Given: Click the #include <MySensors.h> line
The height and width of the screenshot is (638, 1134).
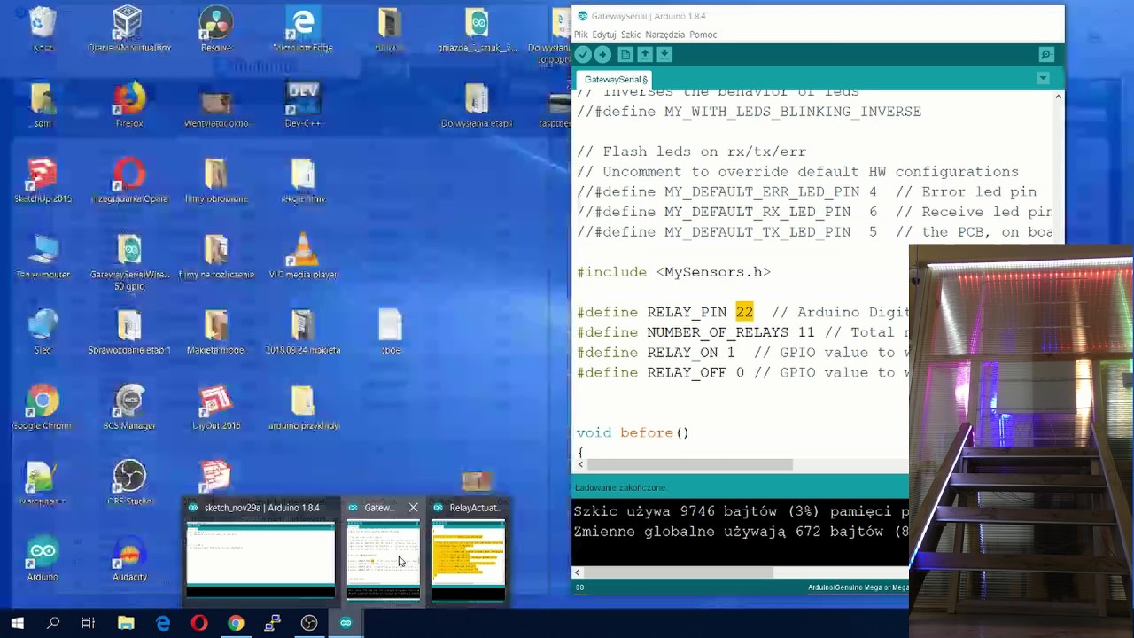Looking at the screenshot, I should point(673,272).
